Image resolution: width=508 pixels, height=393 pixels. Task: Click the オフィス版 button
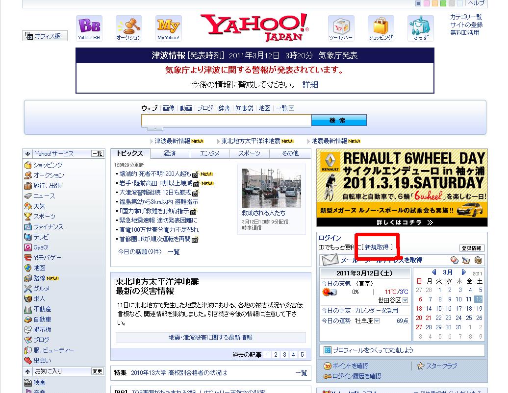(45, 36)
